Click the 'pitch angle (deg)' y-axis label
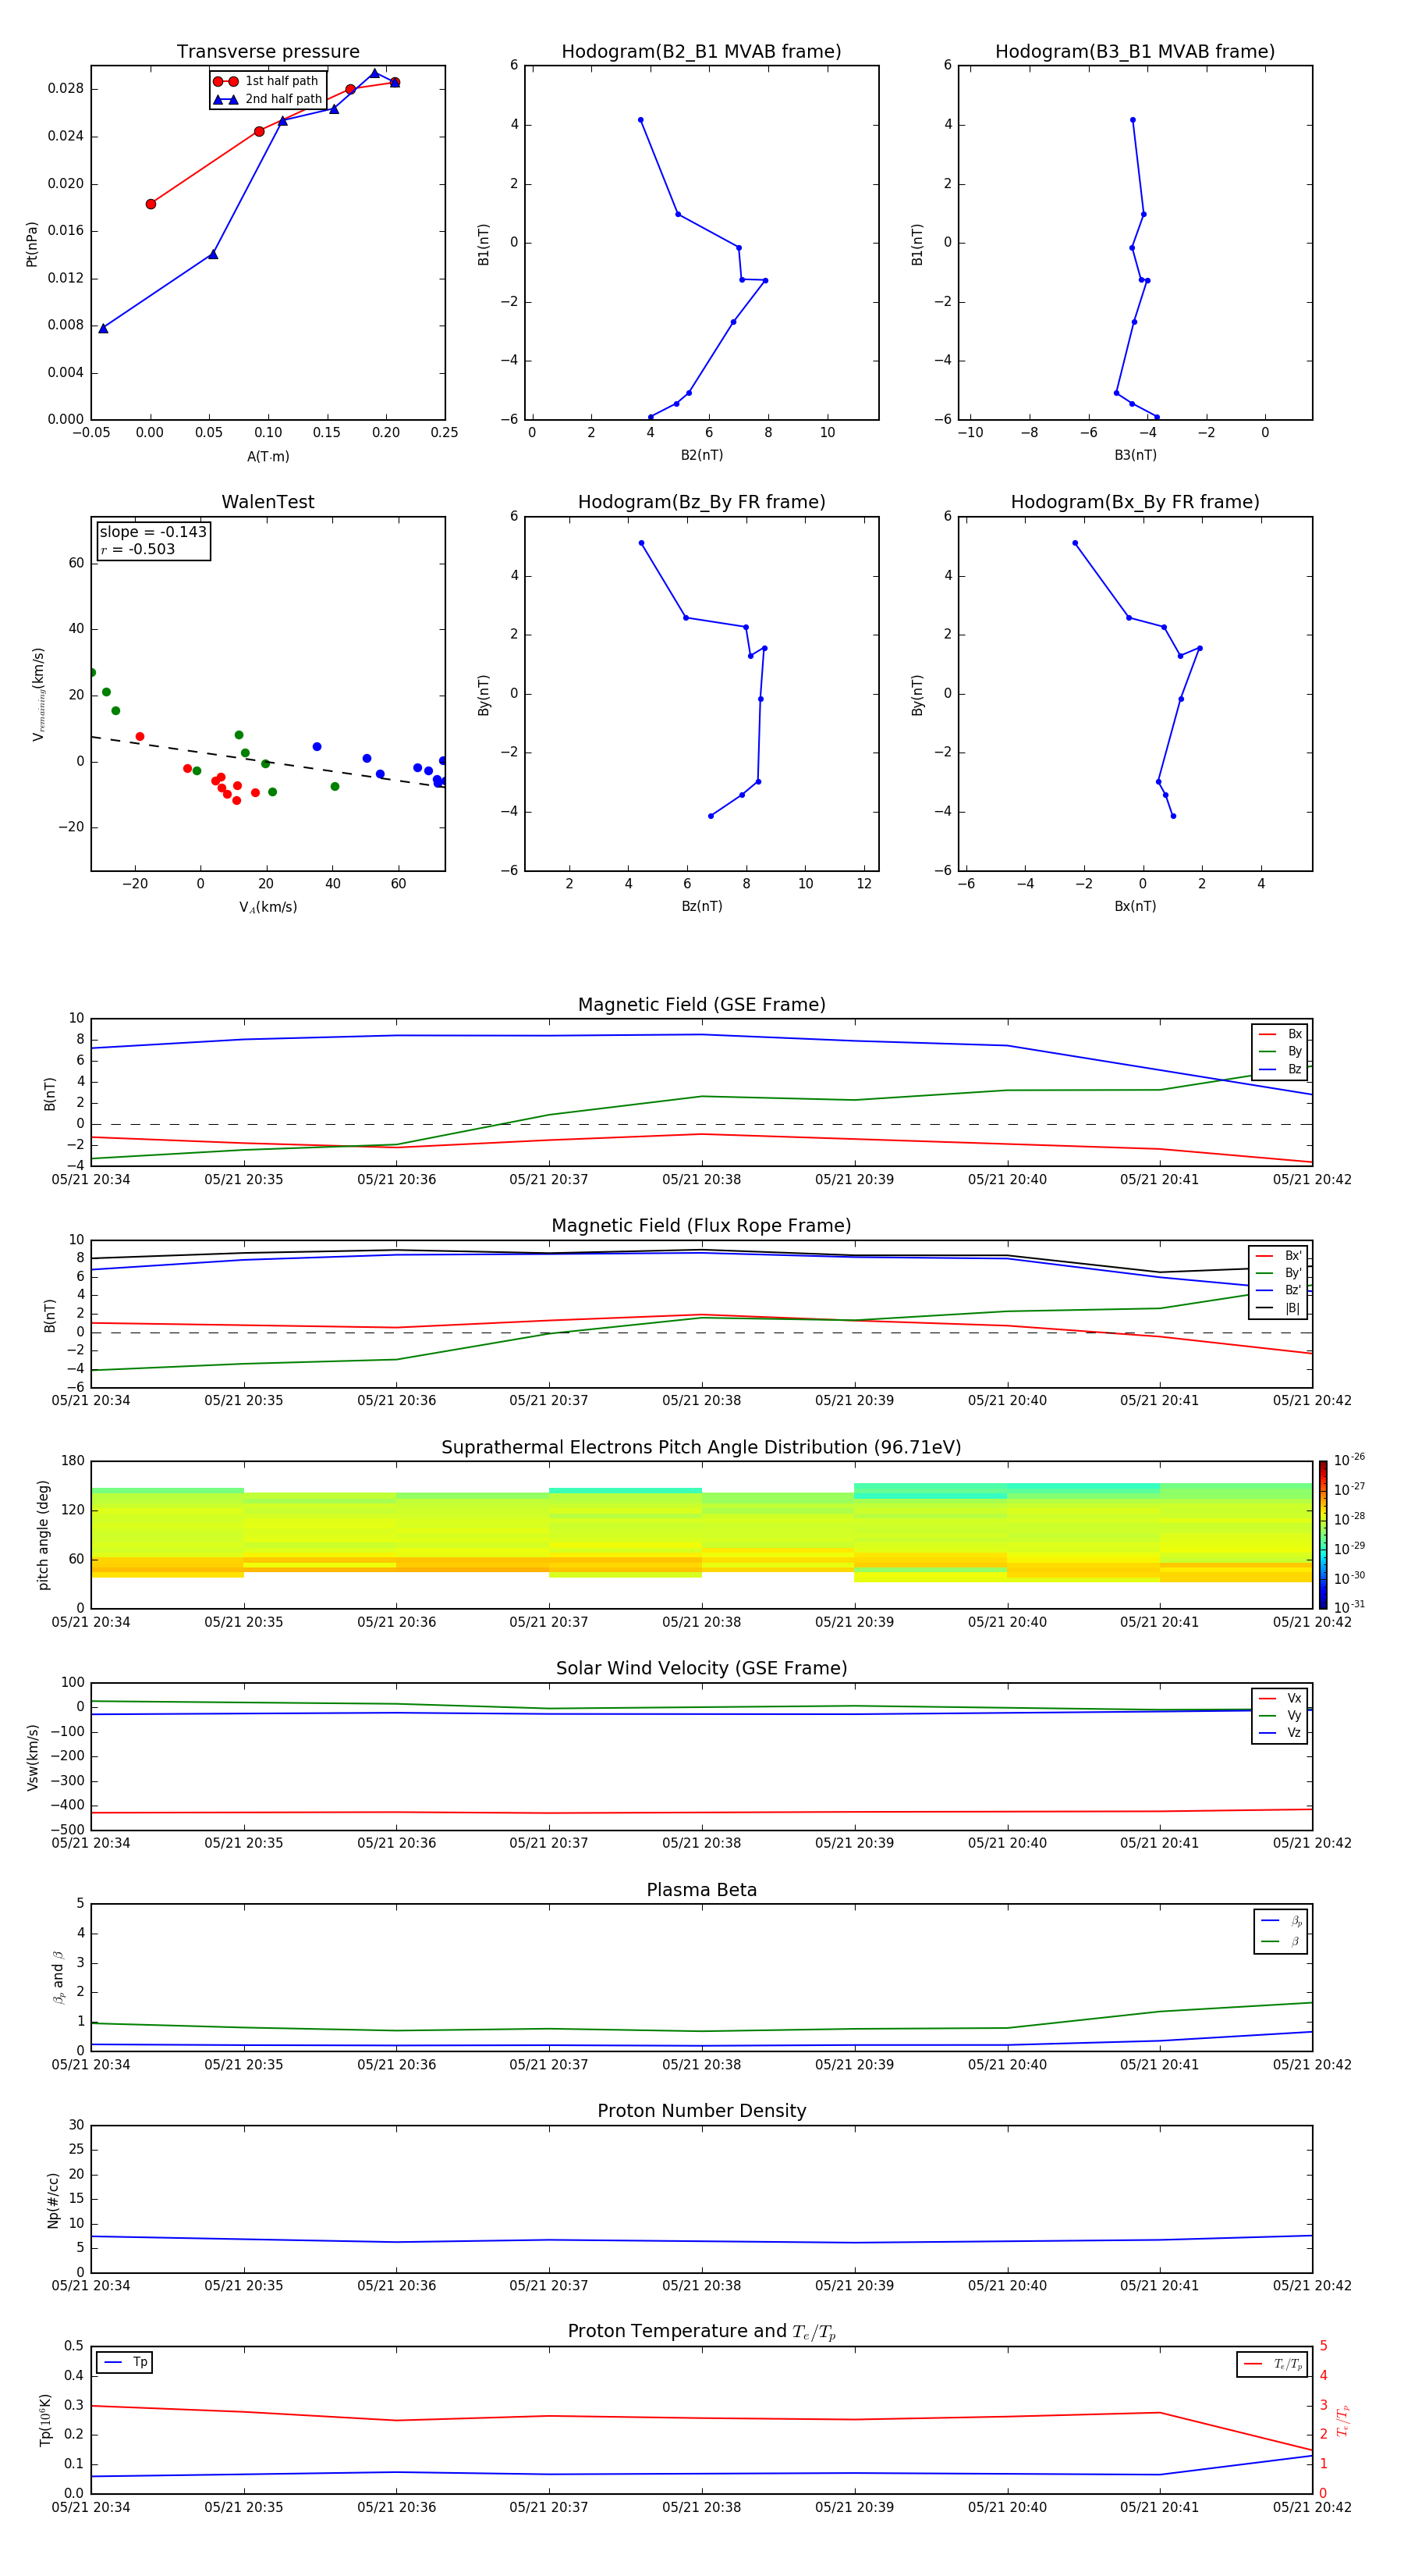 pos(43,1535)
